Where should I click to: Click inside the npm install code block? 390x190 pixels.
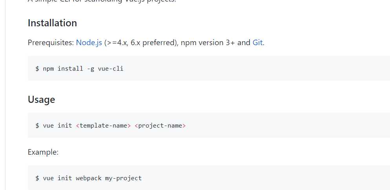point(209,68)
